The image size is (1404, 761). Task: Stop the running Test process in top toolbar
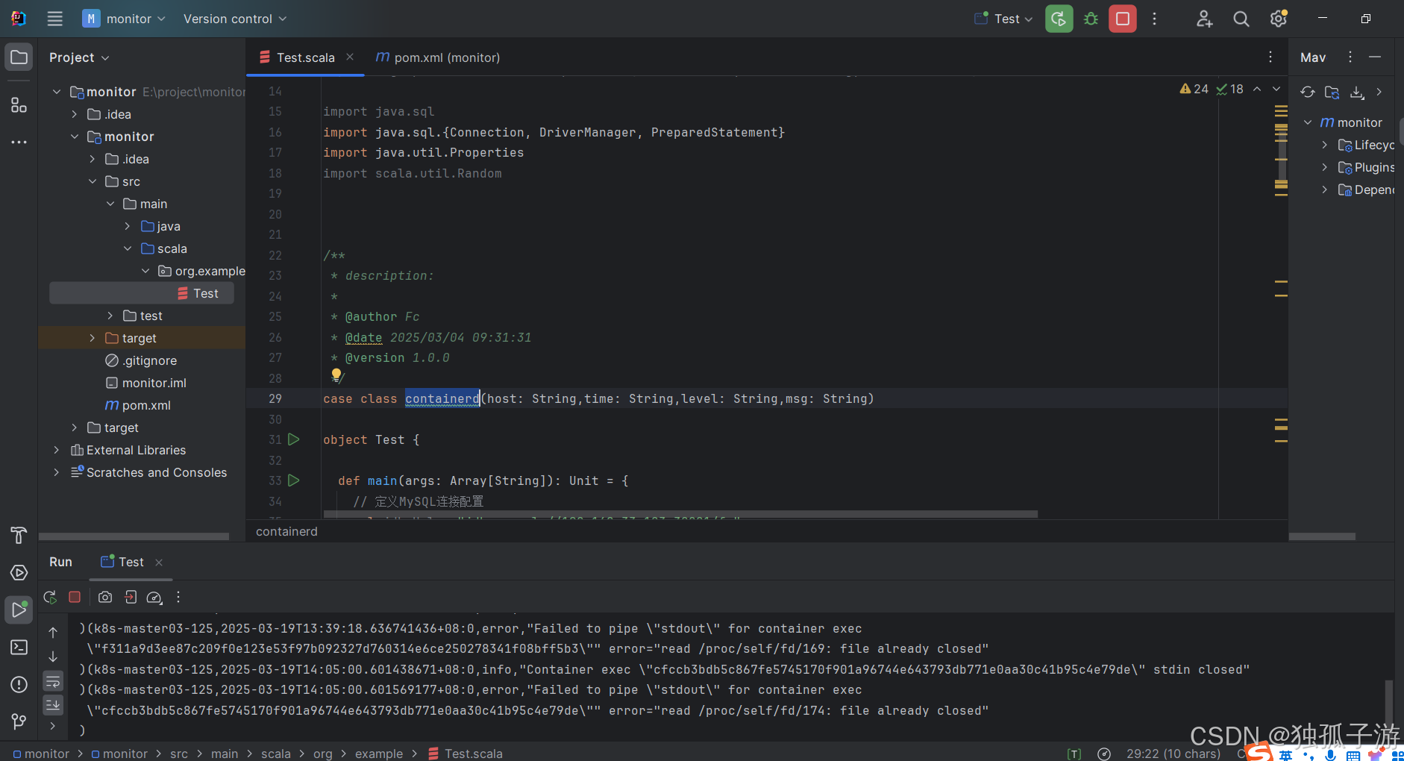click(x=1122, y=19)
